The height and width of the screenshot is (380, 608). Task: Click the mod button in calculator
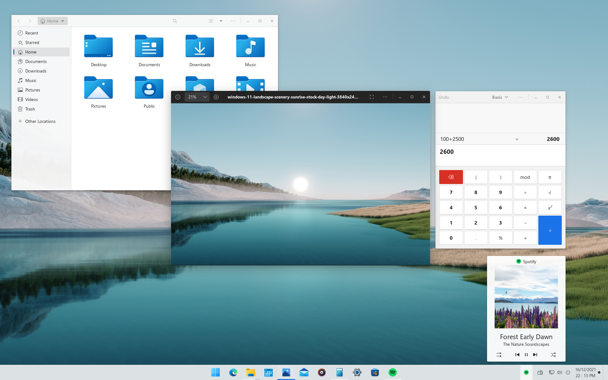(525, 177)
